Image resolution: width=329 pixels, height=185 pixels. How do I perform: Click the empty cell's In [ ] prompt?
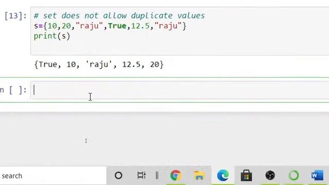tap(13, 90)
